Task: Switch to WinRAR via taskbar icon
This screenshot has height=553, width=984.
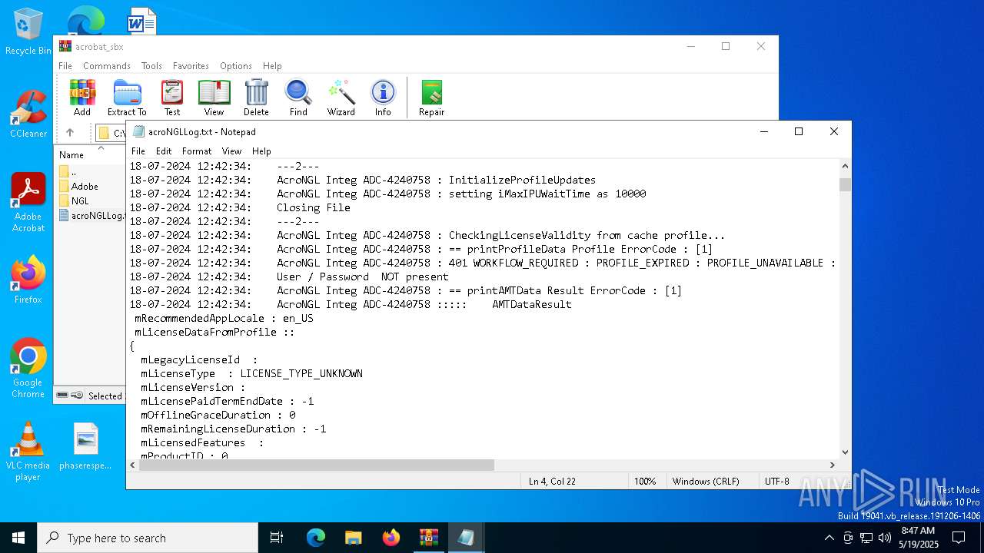Action: pos(428,538)
